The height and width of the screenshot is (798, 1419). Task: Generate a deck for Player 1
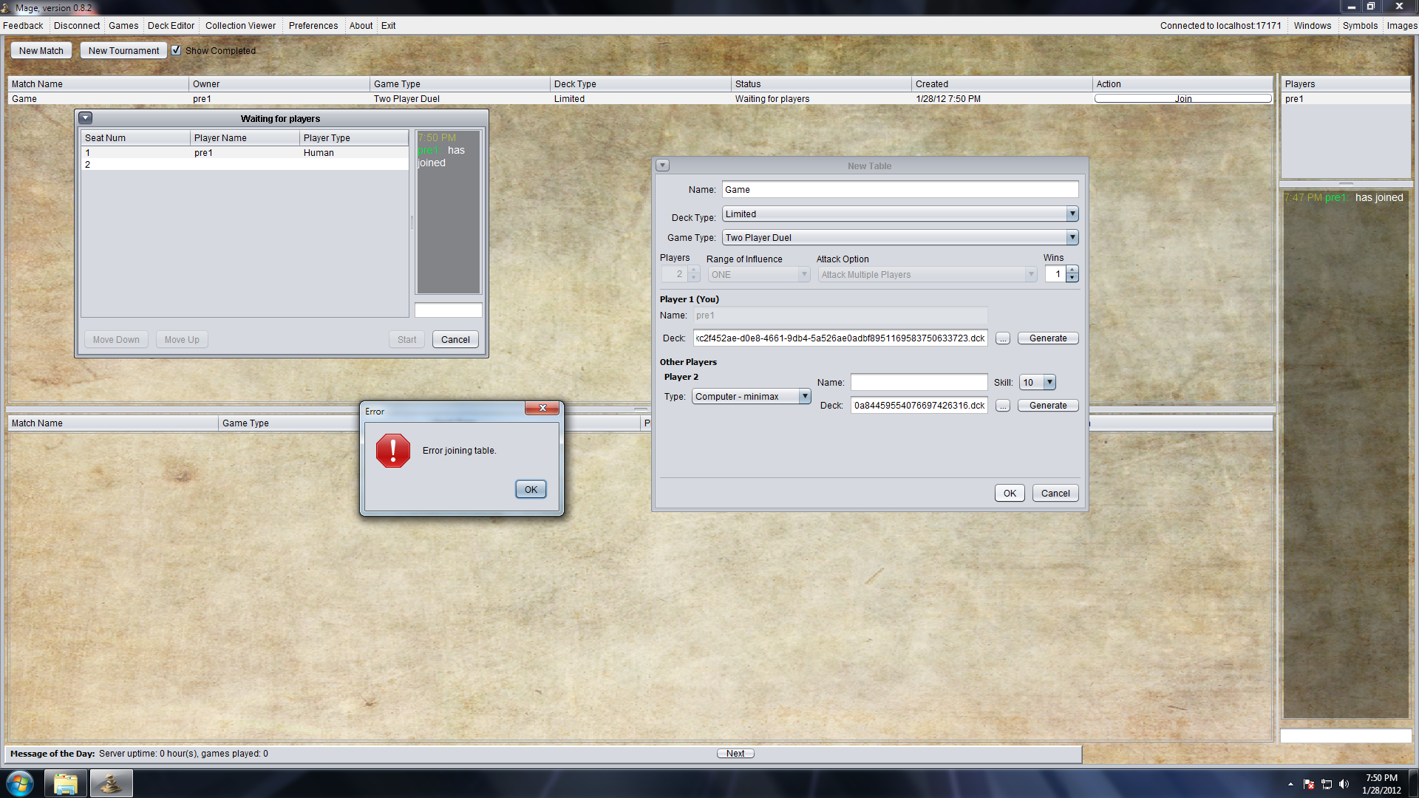tap(1048, 338)
